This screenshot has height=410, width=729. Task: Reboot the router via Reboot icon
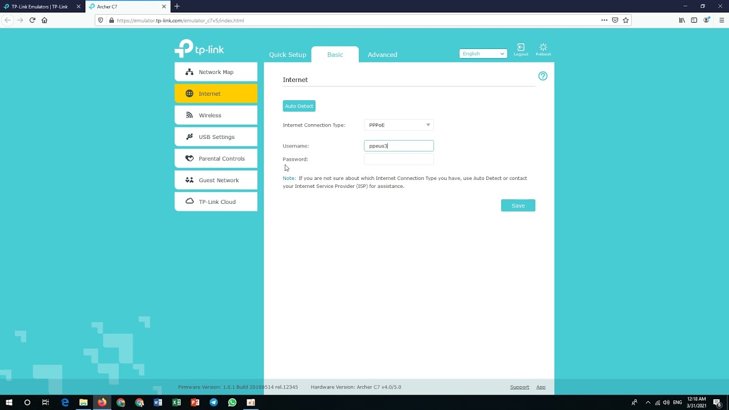click(x=543, y=50)
